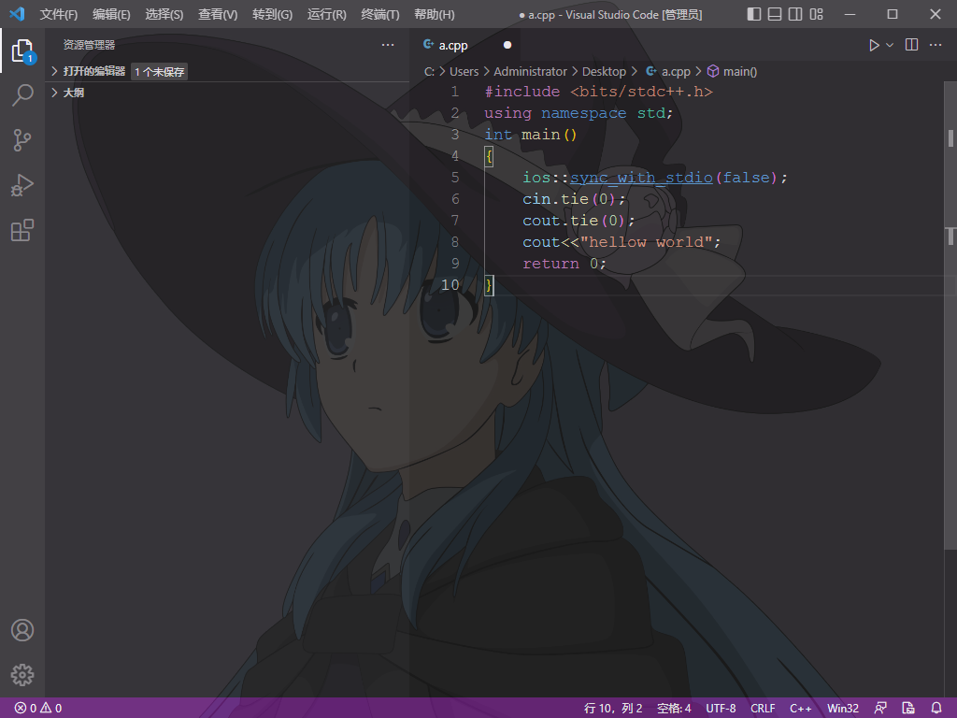
Task: Open the dropdown arrow beside run button
Action: coord(890,45)
